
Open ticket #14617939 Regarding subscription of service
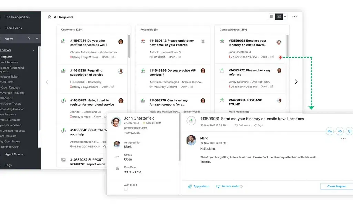coord(87,73)
